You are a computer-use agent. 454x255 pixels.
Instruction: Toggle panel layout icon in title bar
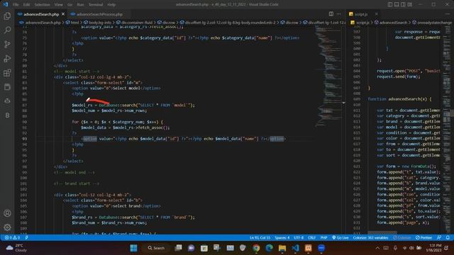(397, 4)
